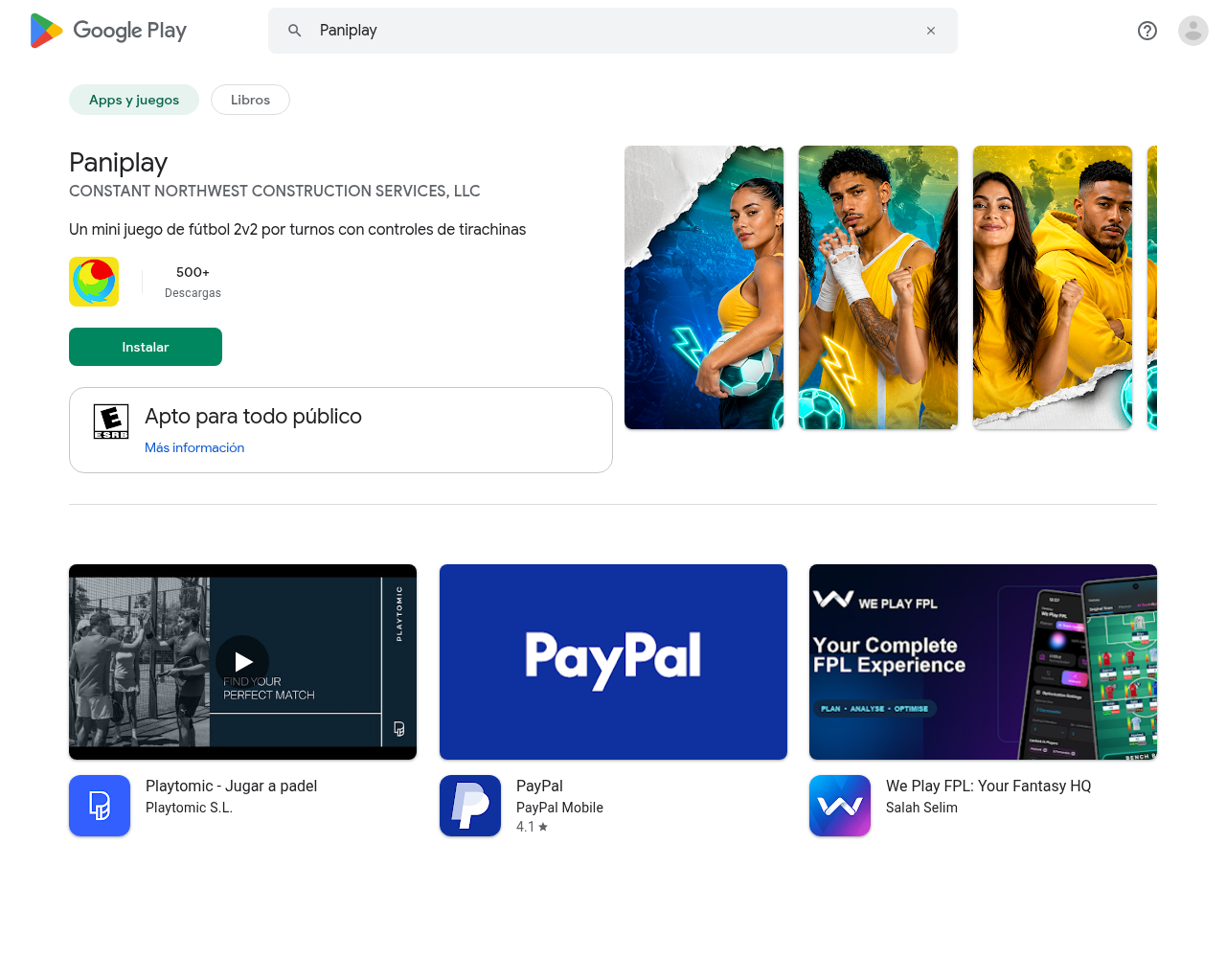Play the Playtomic video preview
Image resolution: width=1226 pixels, height=958 pixels.
click(x=242, y=661)
